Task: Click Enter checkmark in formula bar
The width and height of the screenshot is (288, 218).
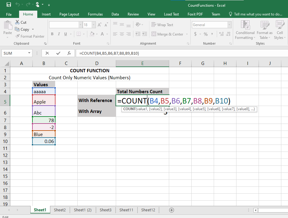Action: [x=58, y=53]
